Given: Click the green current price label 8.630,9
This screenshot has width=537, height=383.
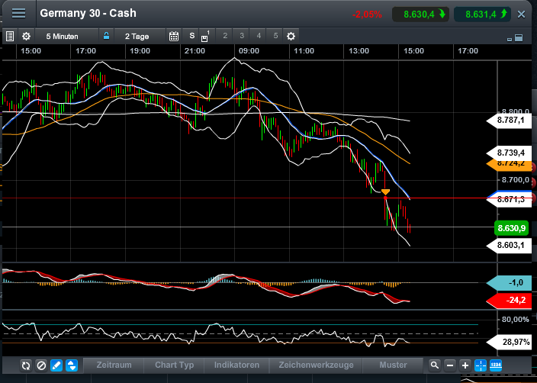Looking at the screenshot, I should pos(511,228).
